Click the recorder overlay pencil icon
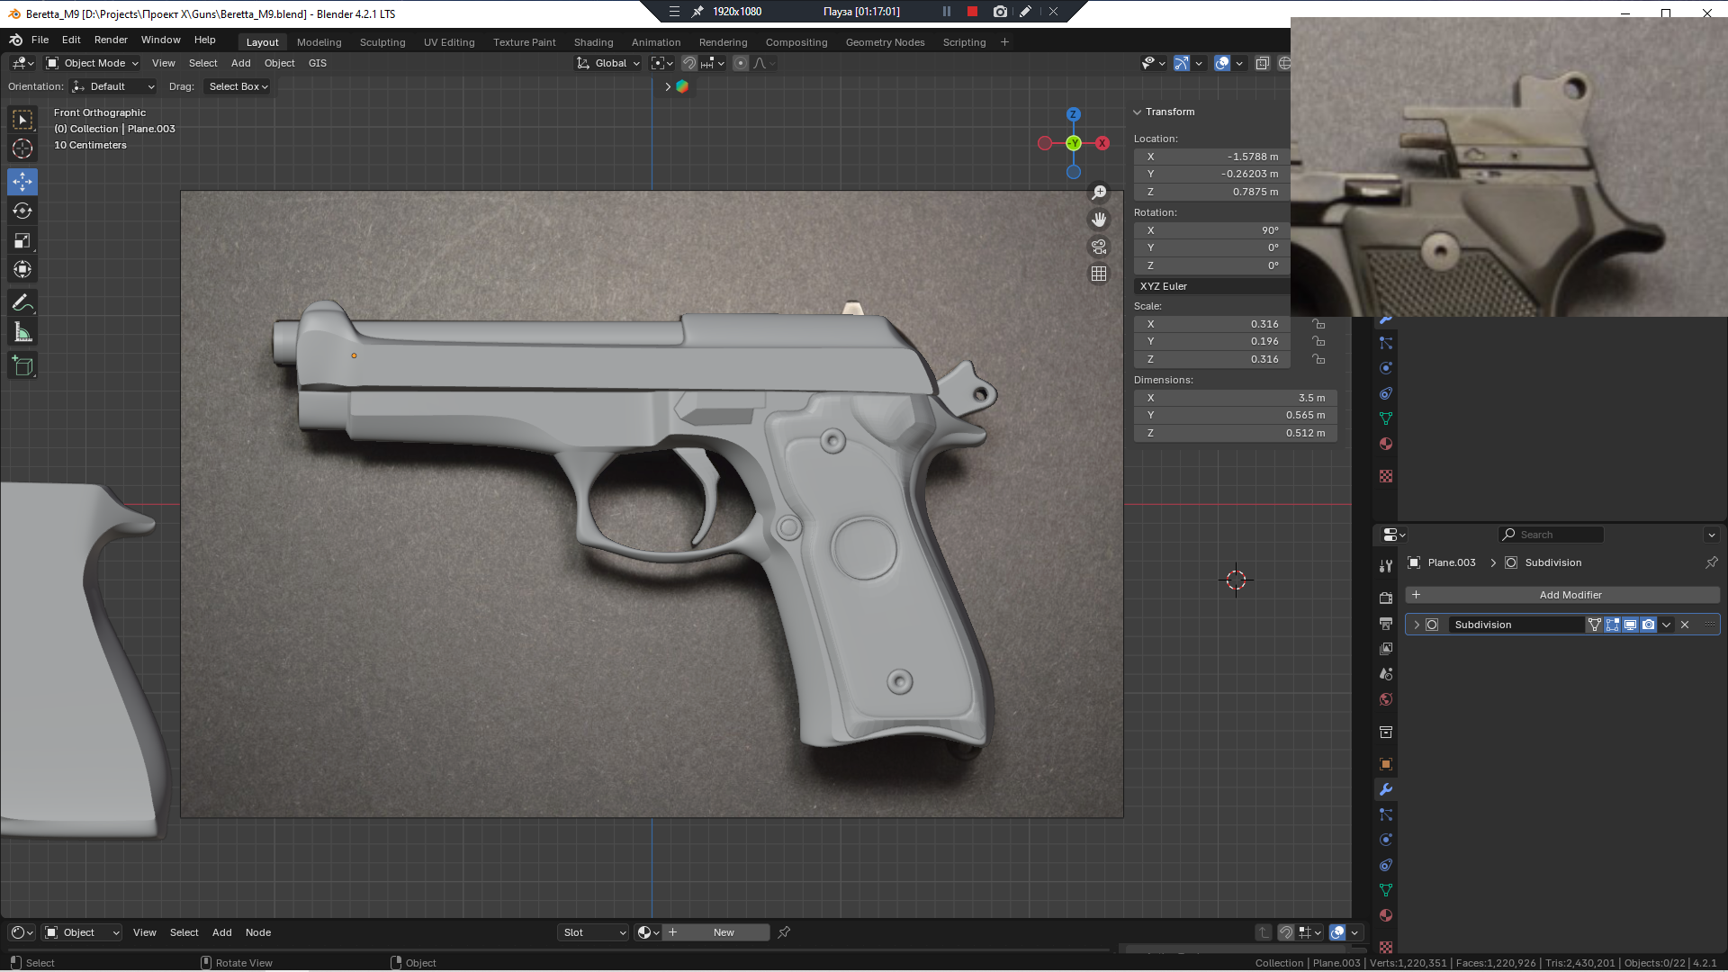Screen dimensions: 1728x972 (x=1025, y=12)
